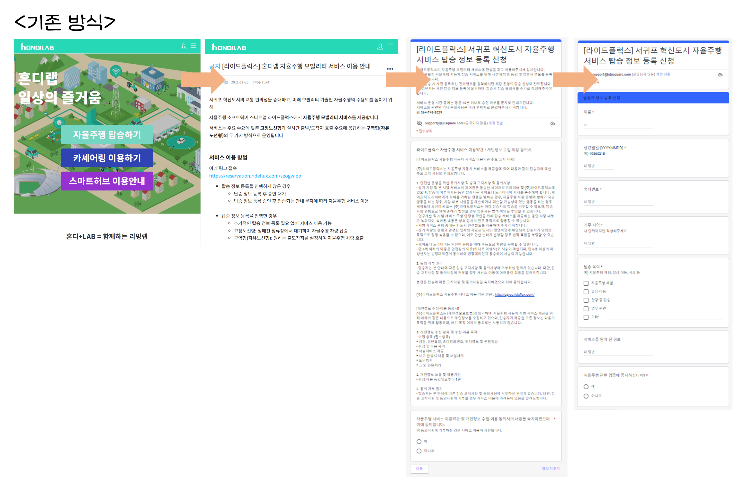The image size is (749, 488).
Task: Click the phone number 064-748-8039 in the consent form
Action: click(431, 112)
